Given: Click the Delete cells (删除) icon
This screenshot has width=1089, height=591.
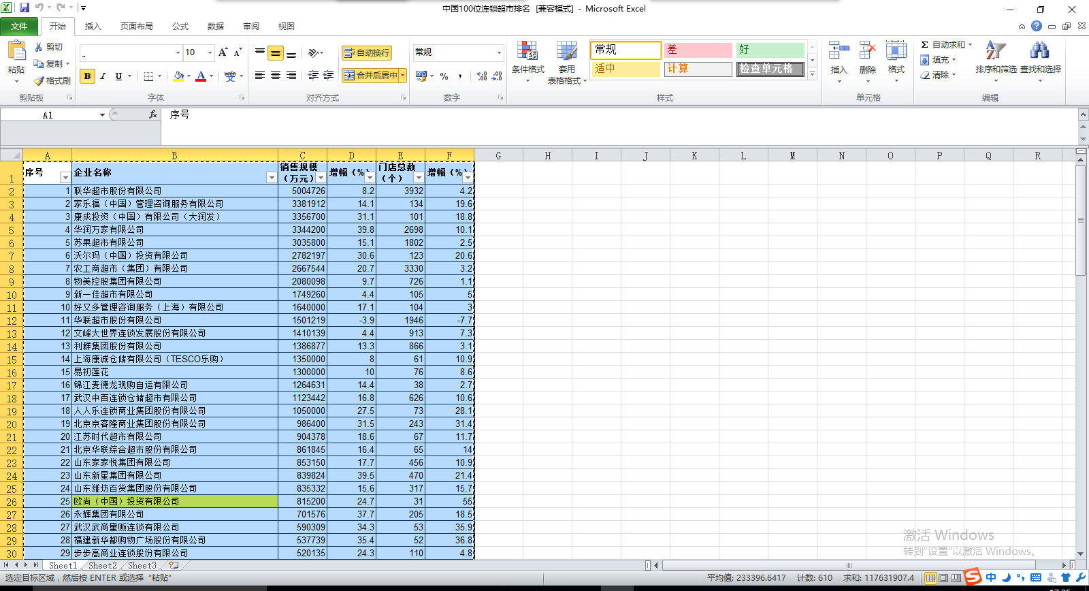Looking at the screenshot, I should [x=868, y=50].
